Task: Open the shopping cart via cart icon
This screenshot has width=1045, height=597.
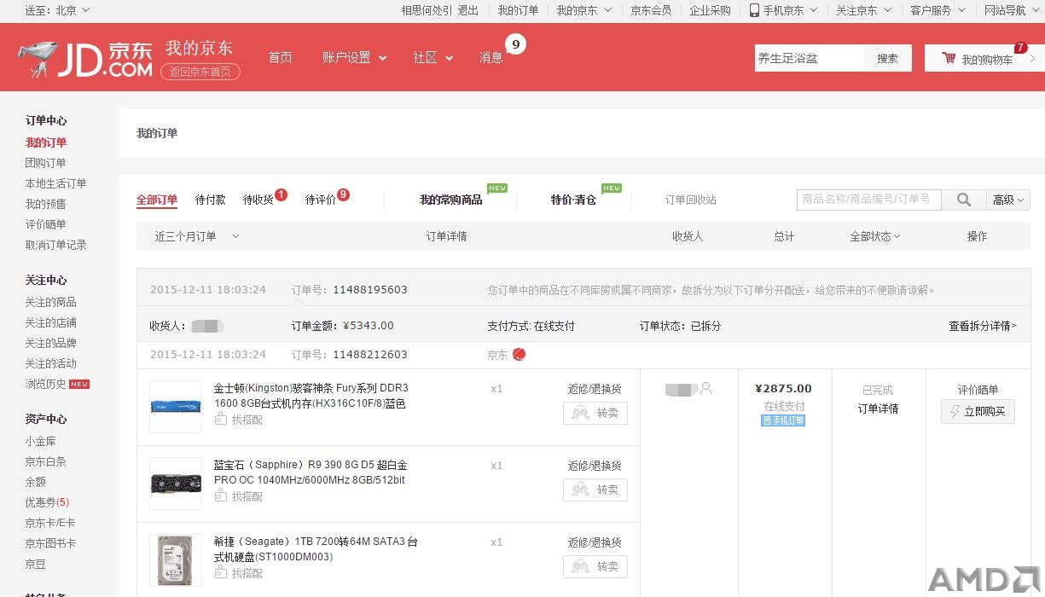Action: 949,58
